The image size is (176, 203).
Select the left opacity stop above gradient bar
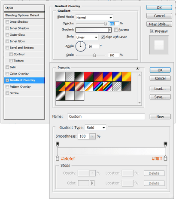click(x=58, y=144)
